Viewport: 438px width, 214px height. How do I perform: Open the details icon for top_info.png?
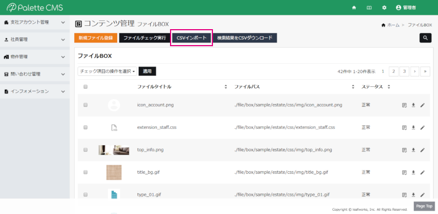click(404, 150)
